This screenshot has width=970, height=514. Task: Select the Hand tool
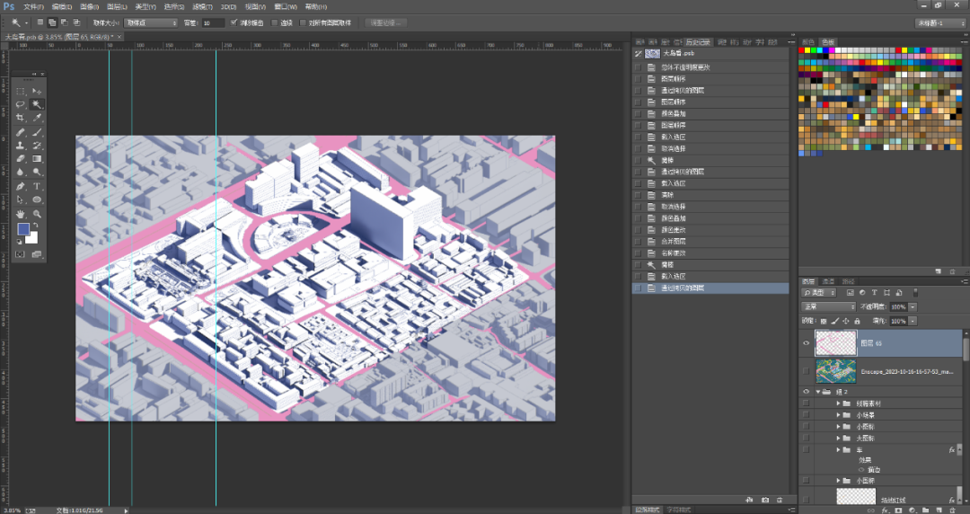[21, 214]
